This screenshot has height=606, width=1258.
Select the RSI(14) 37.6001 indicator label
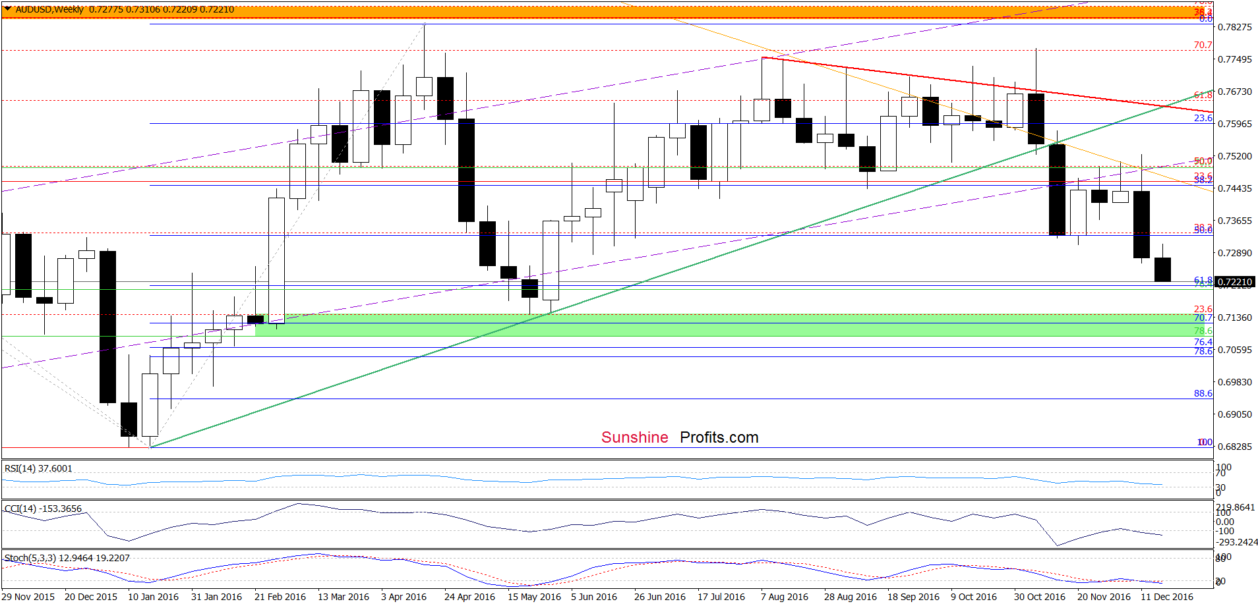[x=38, y=468]
